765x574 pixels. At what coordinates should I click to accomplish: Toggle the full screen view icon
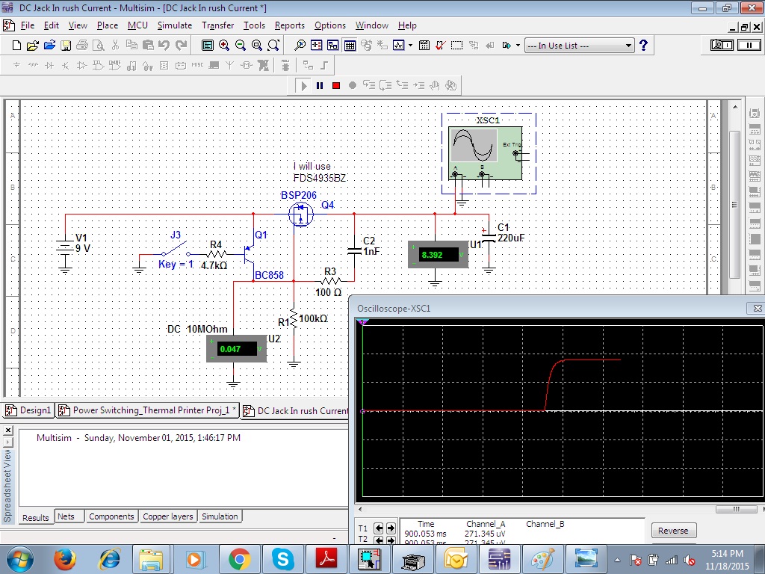click(208, 46)
